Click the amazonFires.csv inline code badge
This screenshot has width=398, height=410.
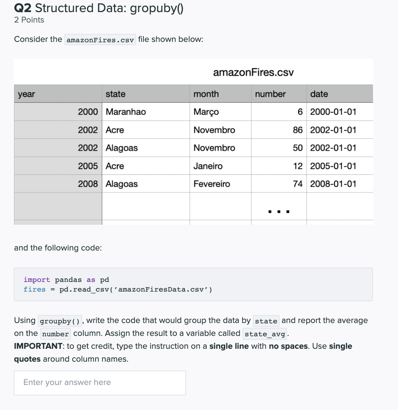click(100, 39)
